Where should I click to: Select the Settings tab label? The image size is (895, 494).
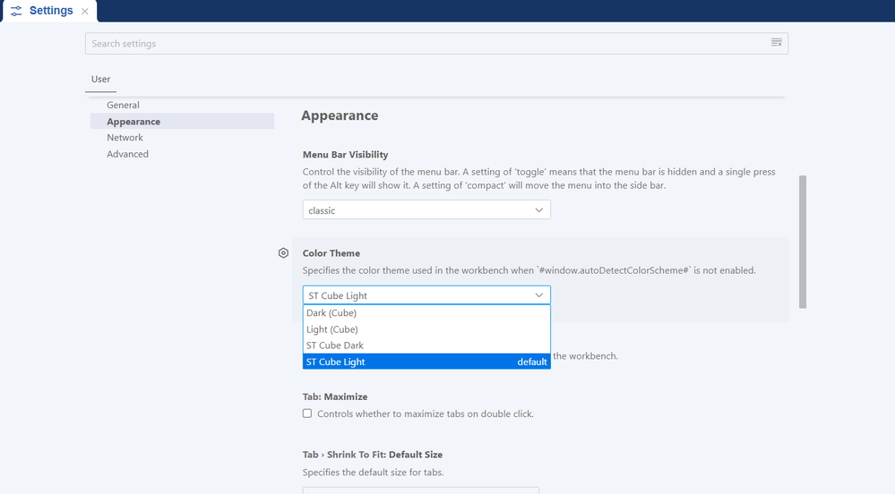tap(51, 11)
